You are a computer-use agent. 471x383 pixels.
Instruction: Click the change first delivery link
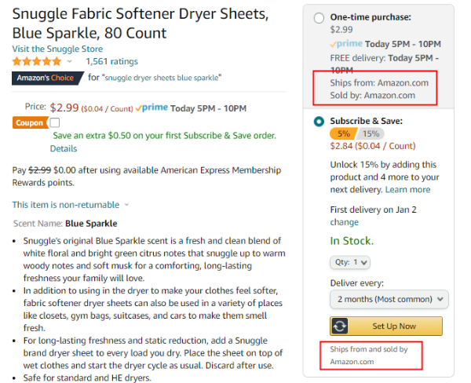pyautogui.click(x=344, y=222)
